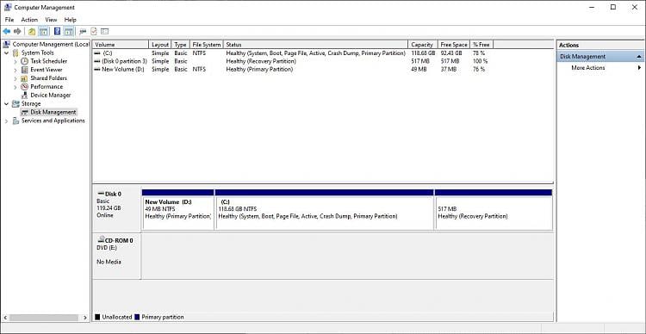The image size is (646, 334).
Task: Click the Shared Folders icon
Action: pos(25,78)
